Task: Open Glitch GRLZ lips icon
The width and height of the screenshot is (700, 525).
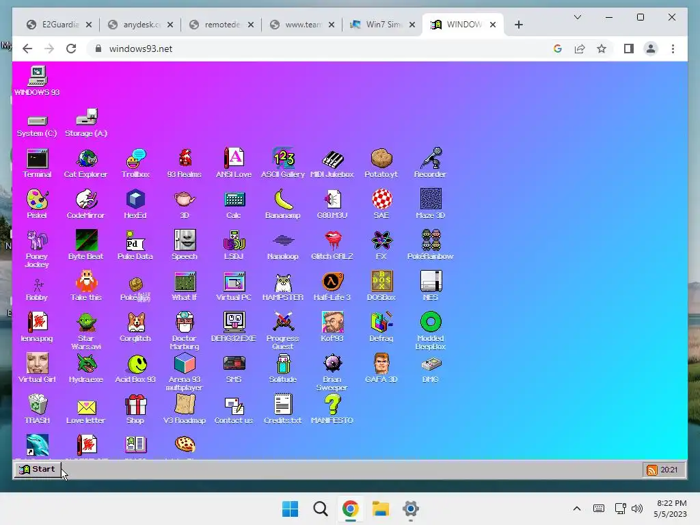Action: (332, 245)
